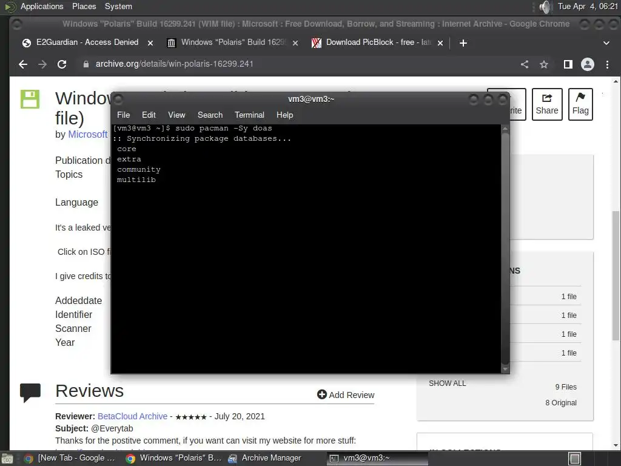
Task: Click SHOW ALL download options
Action: click(447, 383)
